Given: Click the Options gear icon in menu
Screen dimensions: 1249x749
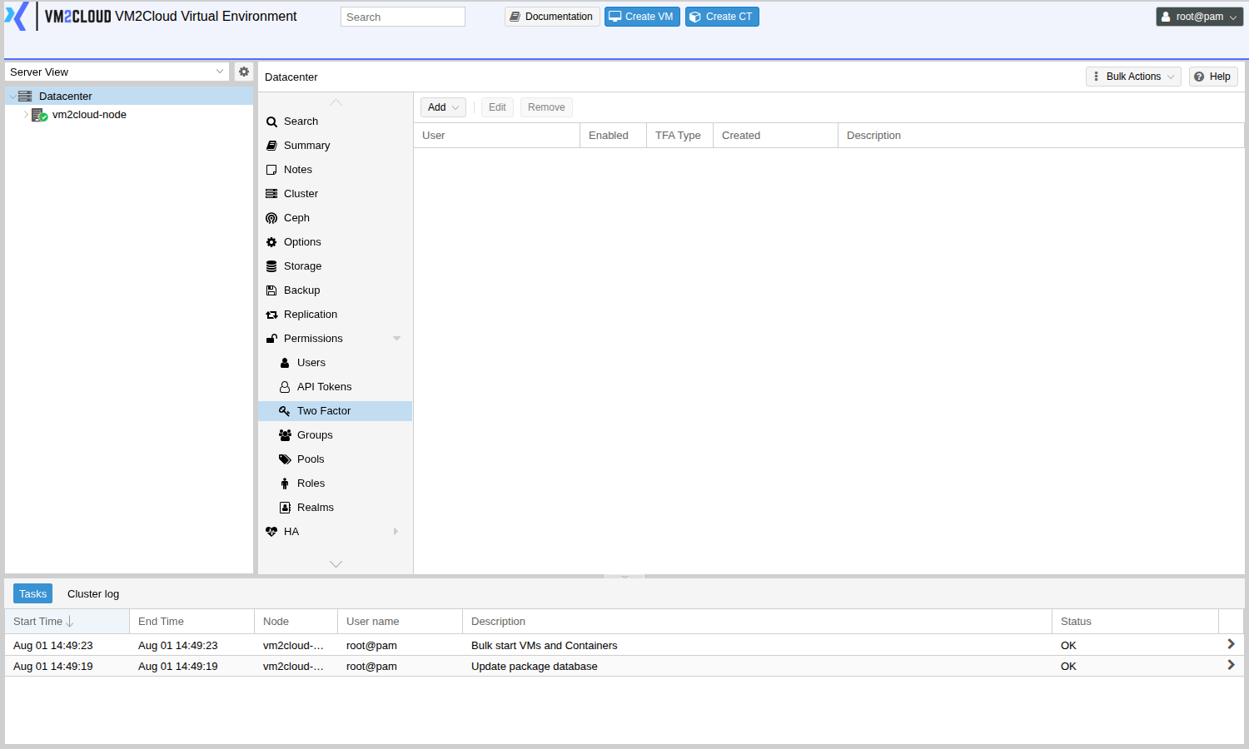Looking at the screenshot, I should [x=271, y=242].
